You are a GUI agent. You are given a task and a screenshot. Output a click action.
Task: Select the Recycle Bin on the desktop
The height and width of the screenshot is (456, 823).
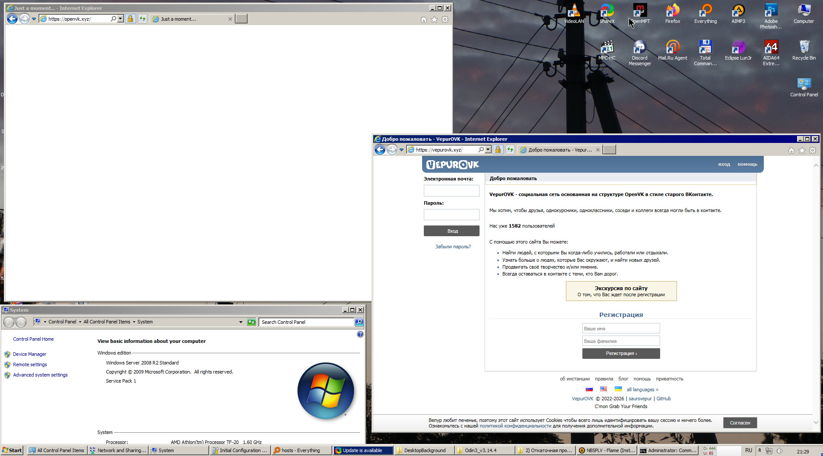pyautogui.click(x=804, y=50)
